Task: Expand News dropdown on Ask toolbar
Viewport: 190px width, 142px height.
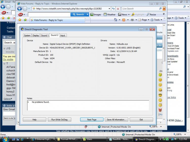Action: coord(129,15)
